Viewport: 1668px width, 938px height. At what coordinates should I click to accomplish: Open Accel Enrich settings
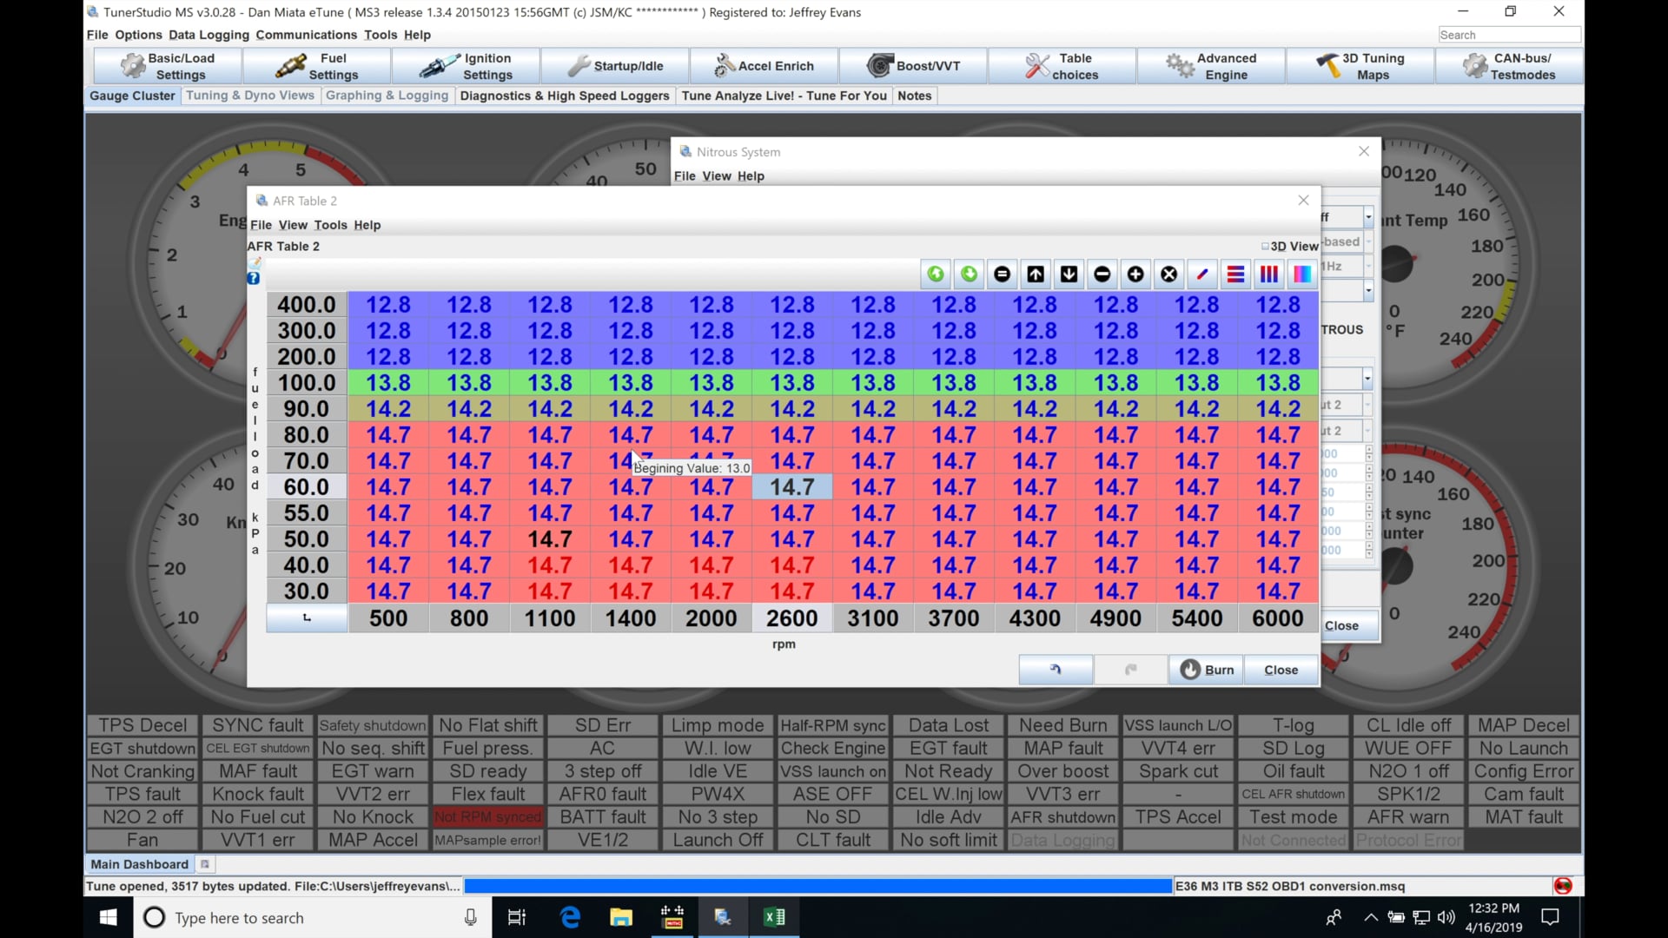(x=764, y=65)
